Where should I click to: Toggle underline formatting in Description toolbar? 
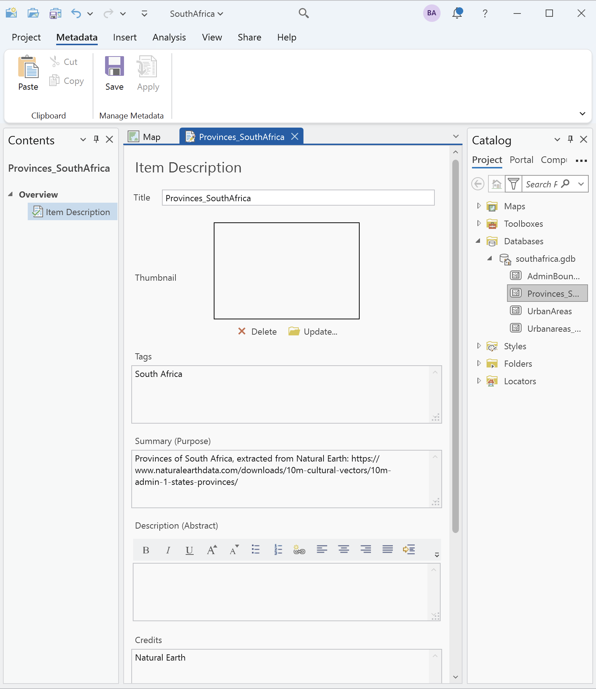click(189, 550)
